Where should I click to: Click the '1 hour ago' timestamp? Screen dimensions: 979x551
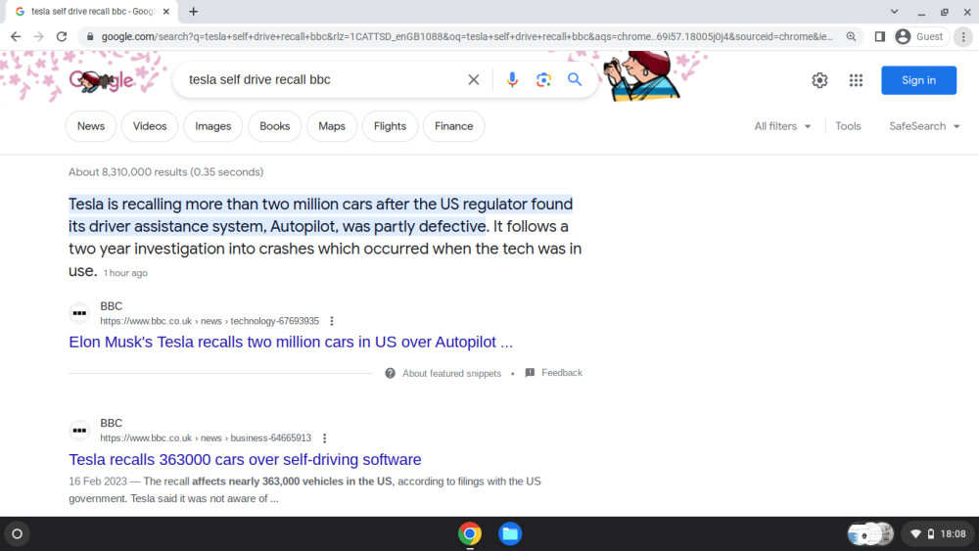tap(125, 273)
